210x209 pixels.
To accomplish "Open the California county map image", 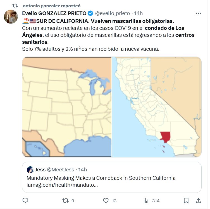I will point(157,107).
